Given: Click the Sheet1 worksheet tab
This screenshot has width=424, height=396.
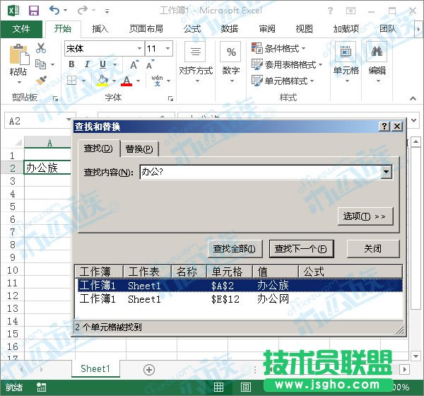Looking at the screenshot, I should (95, 368).
